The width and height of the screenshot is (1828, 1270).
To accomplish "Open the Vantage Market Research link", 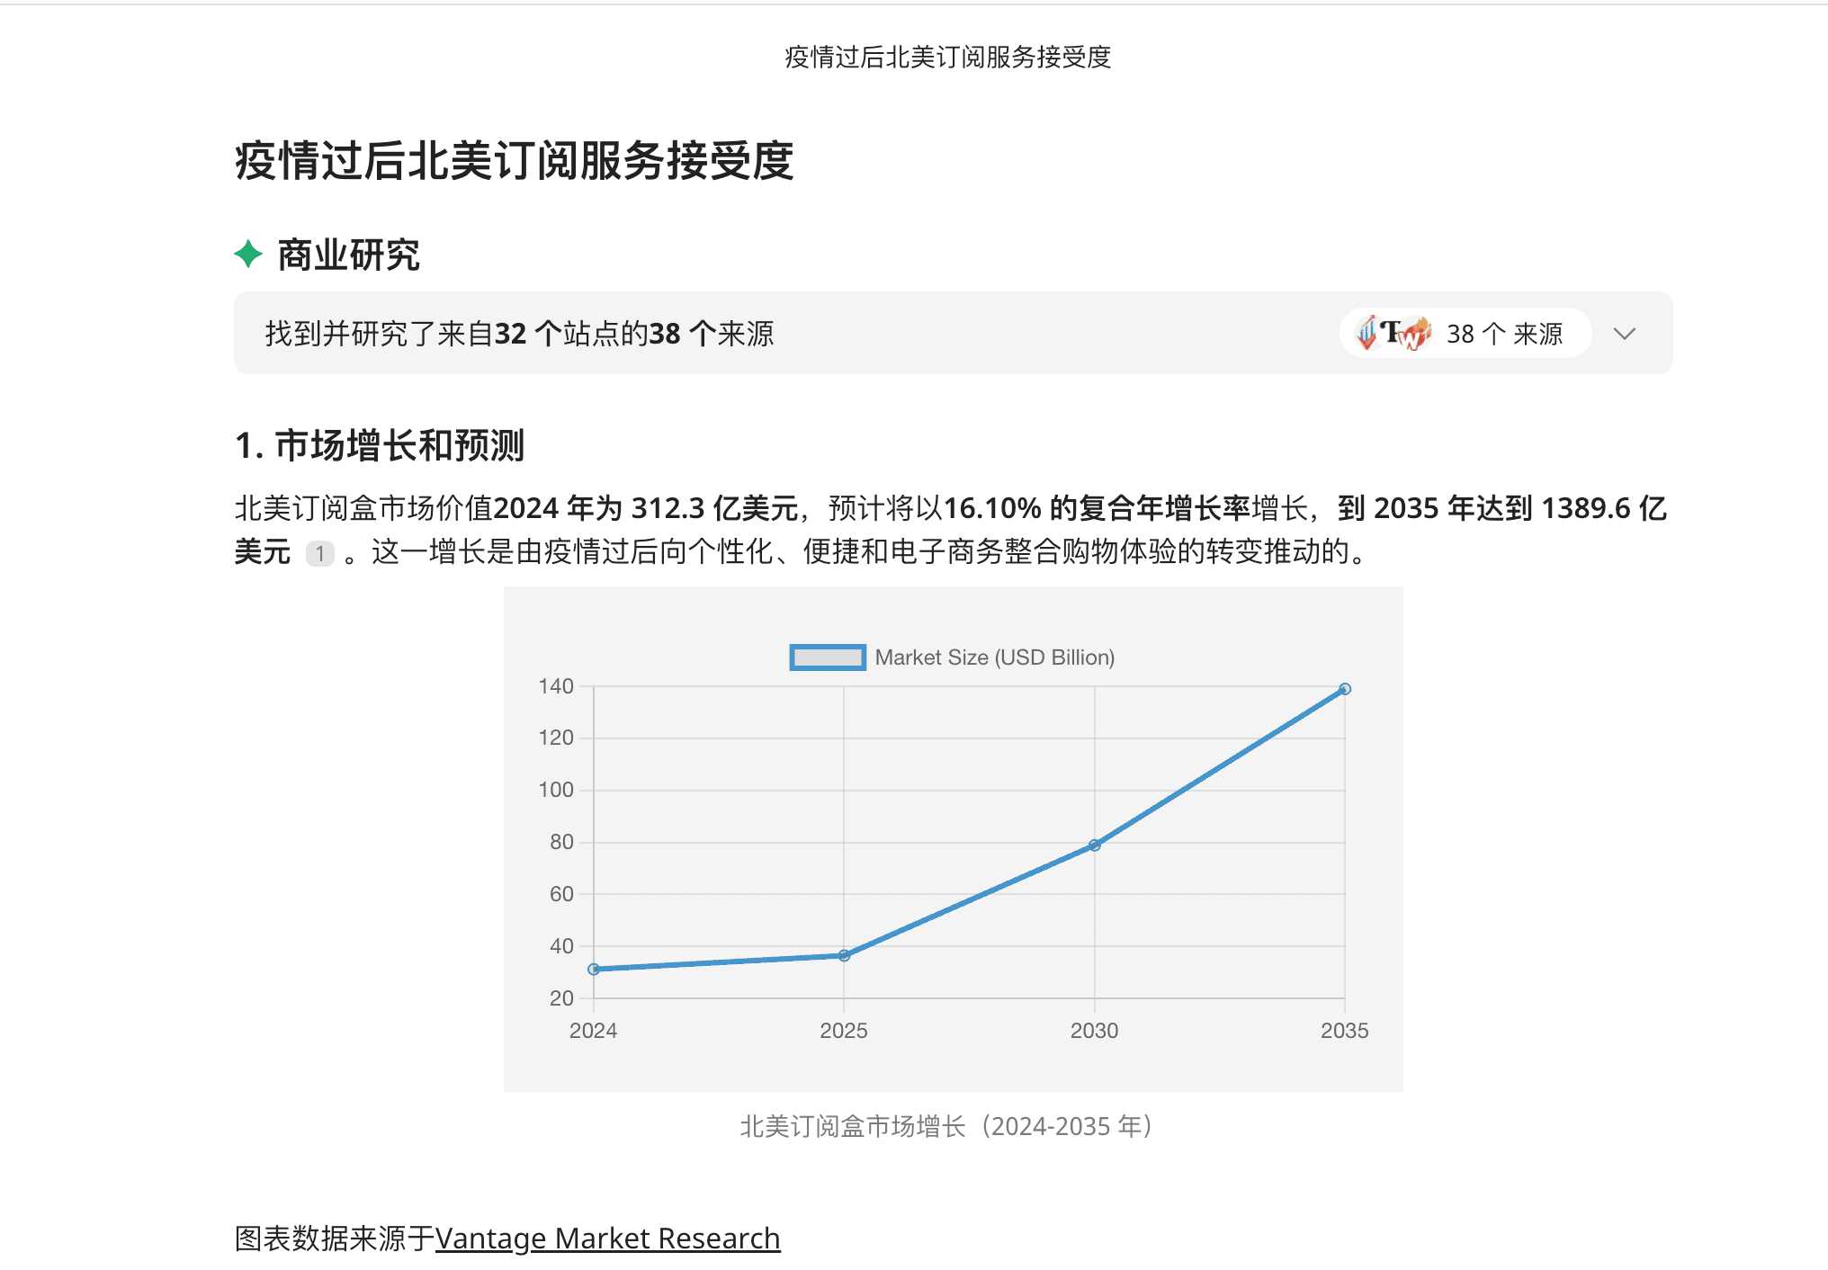I will (x=607, y=1239).
